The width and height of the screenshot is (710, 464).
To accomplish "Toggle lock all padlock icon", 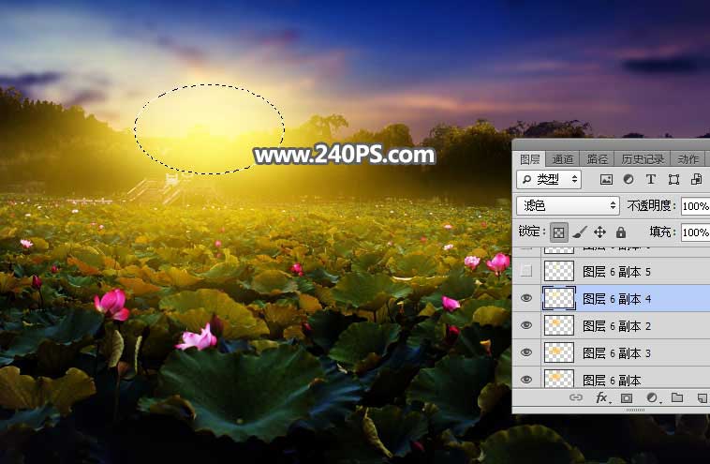I will coord(621,232).
